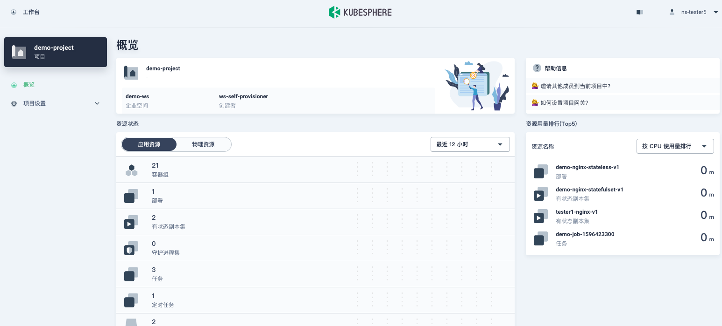Click the demo-nginx-statefulset-v1 icon
The height and width of the screenshot is (326, 722).
coord(541,194)
